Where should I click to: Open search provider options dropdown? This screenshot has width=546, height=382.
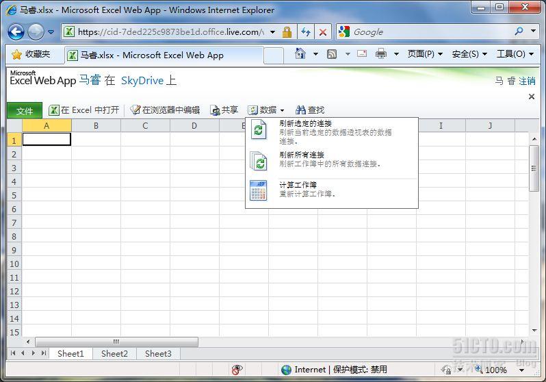[x=533, y=31]
